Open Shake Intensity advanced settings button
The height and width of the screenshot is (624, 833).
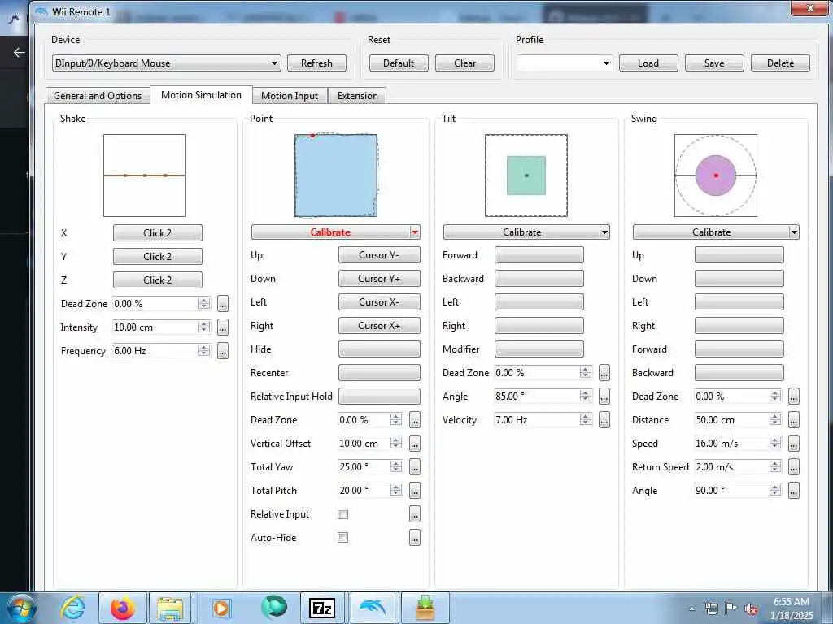pos(223,327)
